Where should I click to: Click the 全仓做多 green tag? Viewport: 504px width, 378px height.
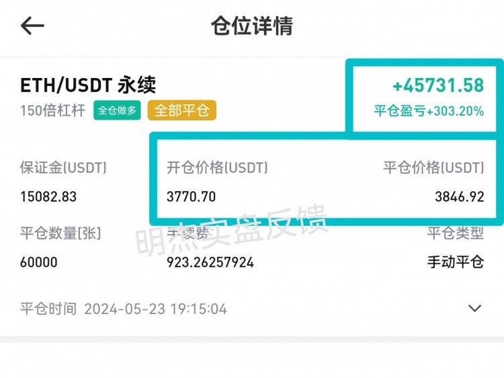(117, 110)
